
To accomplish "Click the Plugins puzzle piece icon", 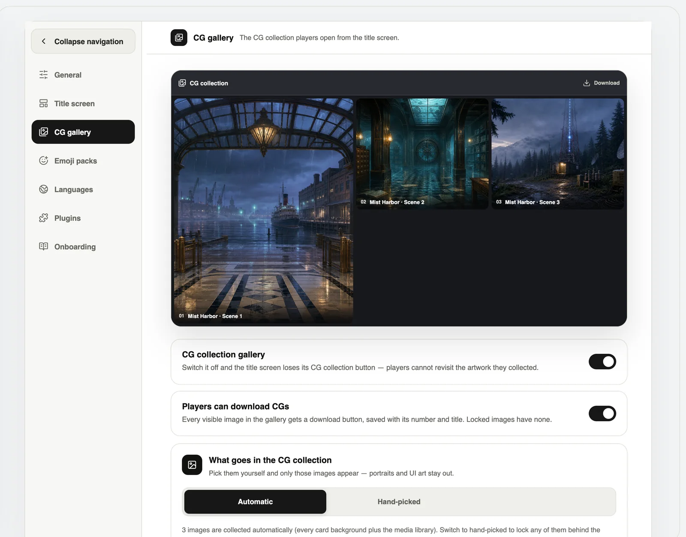I will [x=43, y=218].
